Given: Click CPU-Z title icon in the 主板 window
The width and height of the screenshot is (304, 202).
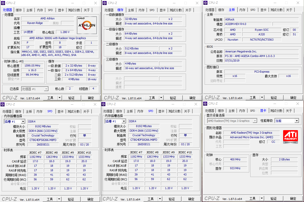Looking at the screenshot, I should pos(205,3).
